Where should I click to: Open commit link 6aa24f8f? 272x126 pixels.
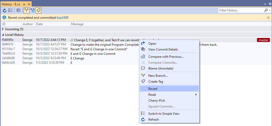point(63,18)
